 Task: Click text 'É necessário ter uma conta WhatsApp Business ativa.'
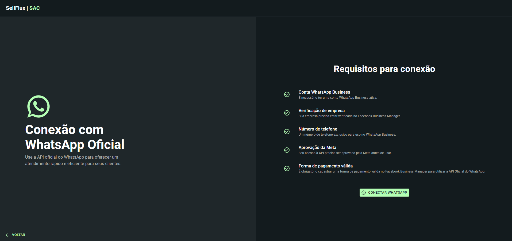pos(338,98)
